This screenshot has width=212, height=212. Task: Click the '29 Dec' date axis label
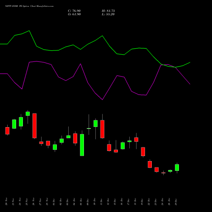pos(176,202)
